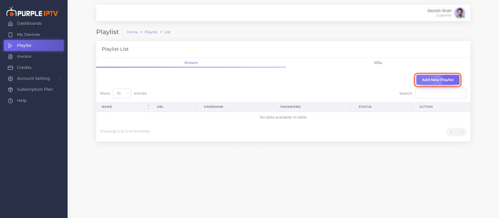Image resolution: width=499 pixels, height=218 pixels.
Task: Go to next table page arrow
Action: point(462,132)
